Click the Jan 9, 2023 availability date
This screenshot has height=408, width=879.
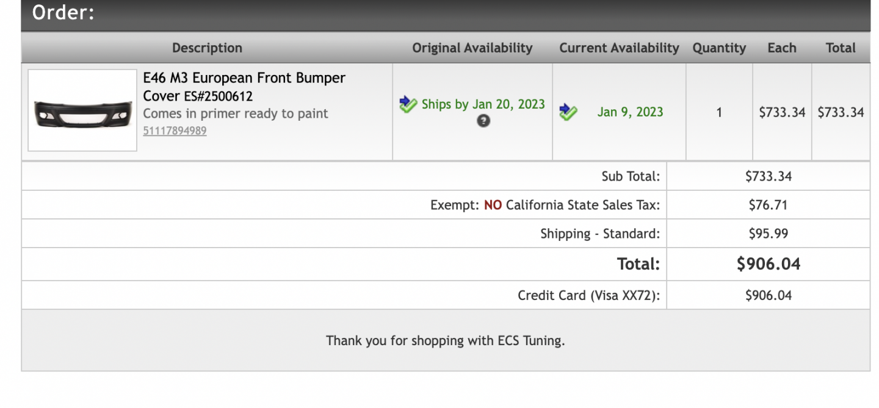click(x=630, y=112)
